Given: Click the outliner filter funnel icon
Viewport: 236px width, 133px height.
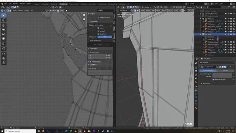Looking at the screenshot, I should click(x=229, y=7).
